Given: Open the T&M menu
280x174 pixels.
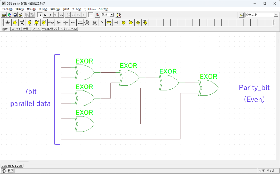Looking at the screenshot, I should click(66, 9).
